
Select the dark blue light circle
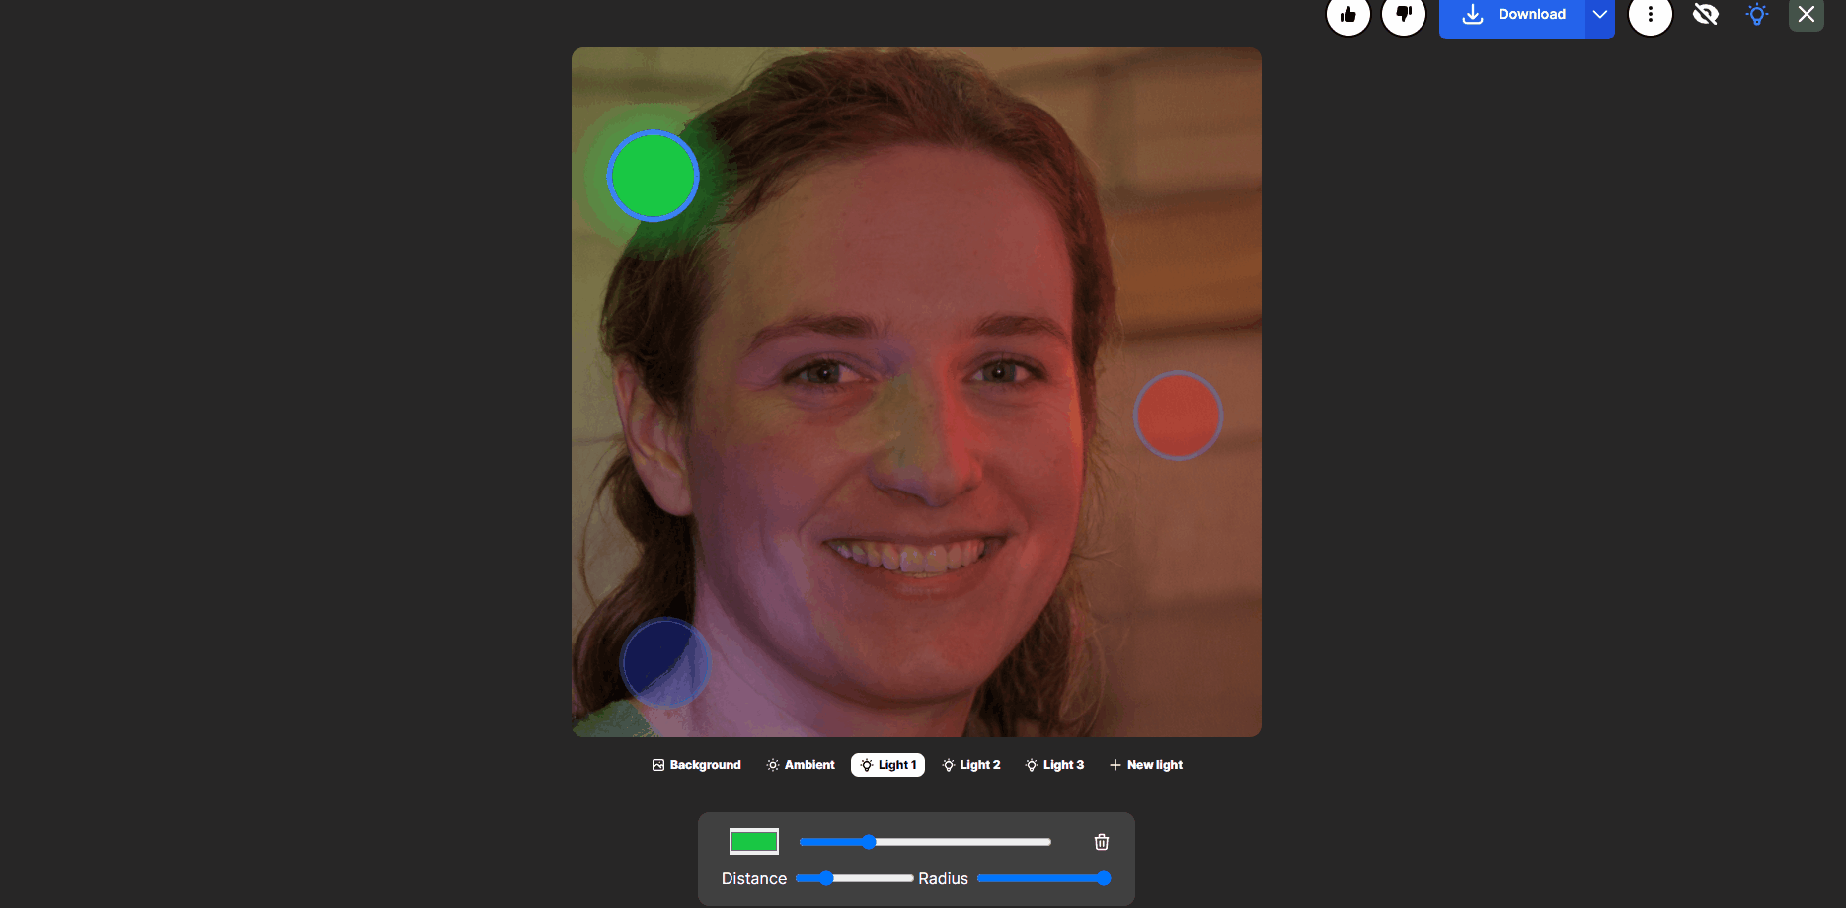(x=665, y=662)
